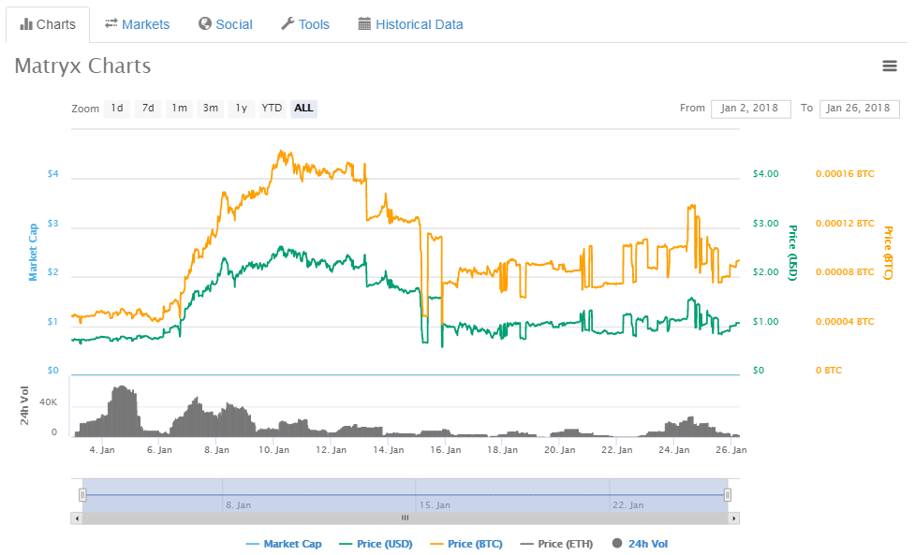Image resolution: width=915 pixels, height=555 pixels.
Task: Set zoom to 7d
Action: 148,109
